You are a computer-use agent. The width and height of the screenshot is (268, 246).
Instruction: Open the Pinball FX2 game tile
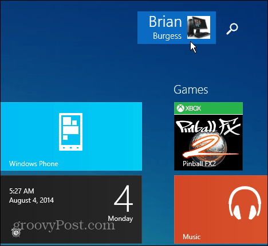coord(208,136)
